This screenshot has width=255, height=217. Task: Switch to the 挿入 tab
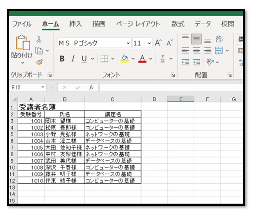pos(75,24)
